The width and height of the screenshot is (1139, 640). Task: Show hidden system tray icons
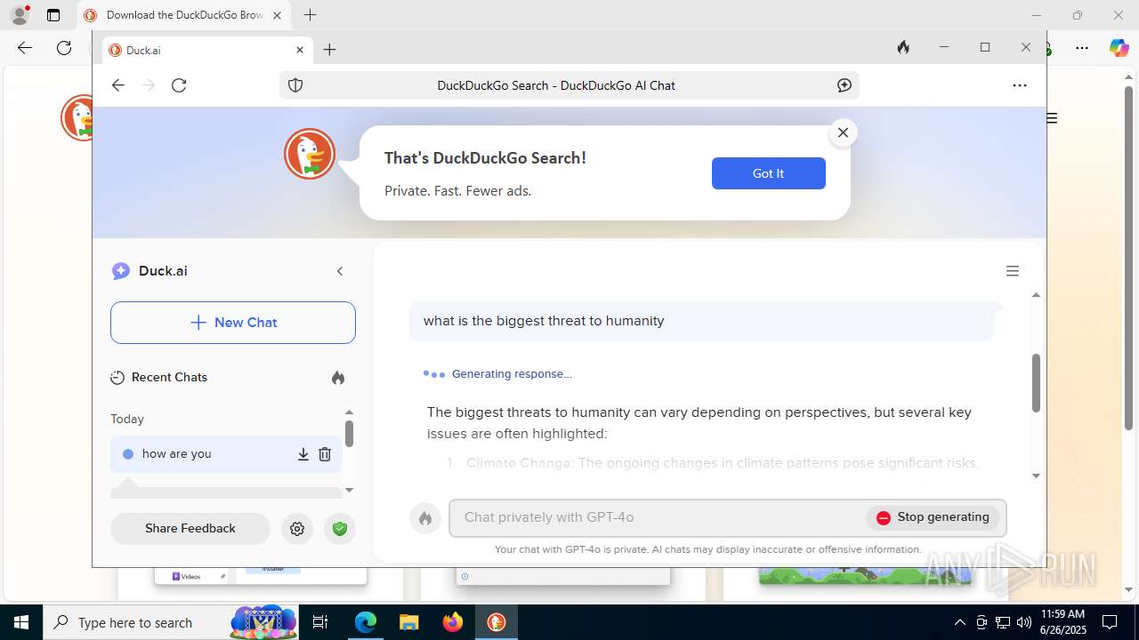[959, 622]
